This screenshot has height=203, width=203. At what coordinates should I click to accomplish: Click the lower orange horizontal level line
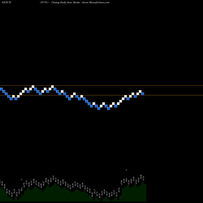click(x=101, y=95)
